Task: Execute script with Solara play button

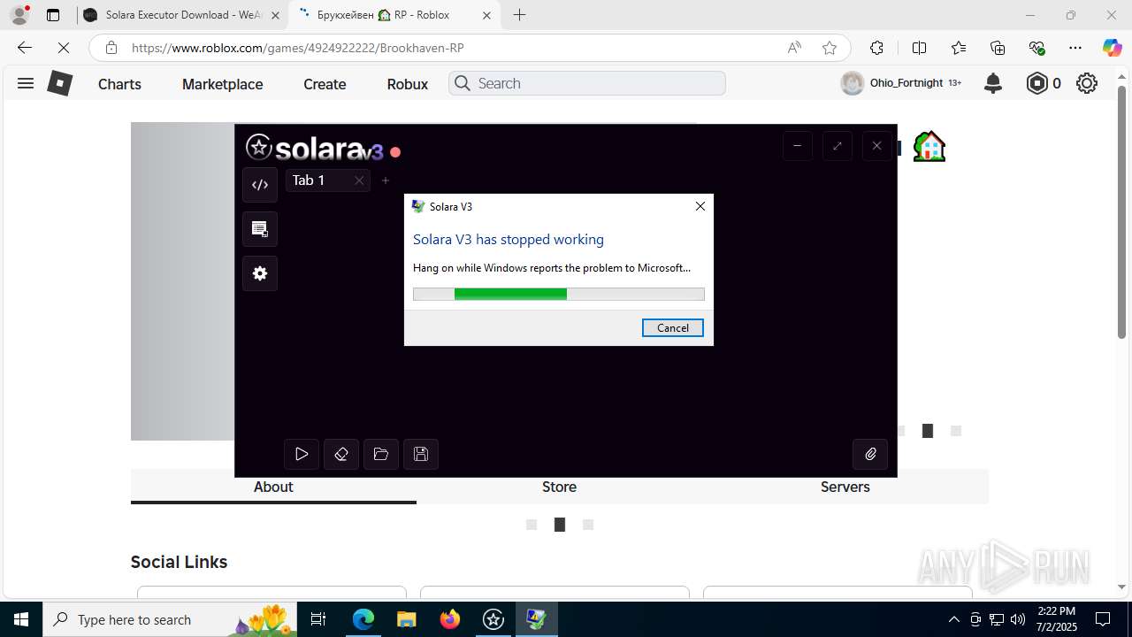Action: coord(302,454)
